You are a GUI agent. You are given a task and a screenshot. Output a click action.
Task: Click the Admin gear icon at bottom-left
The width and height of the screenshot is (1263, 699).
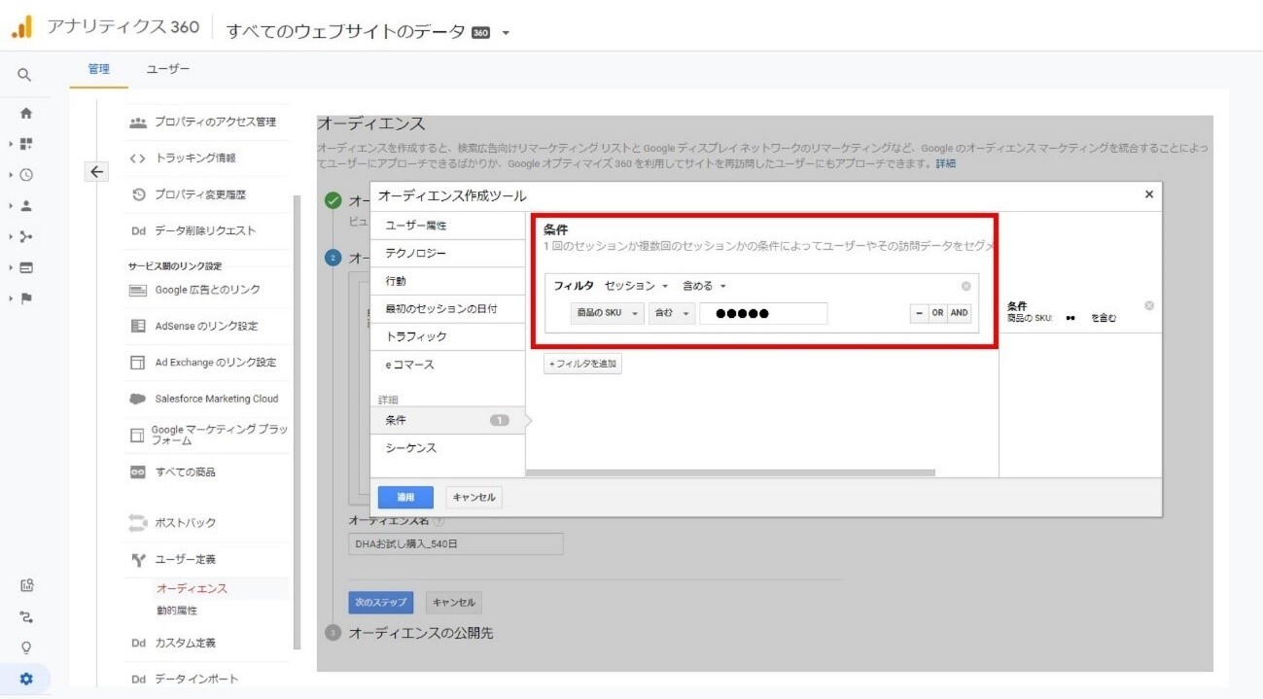(x=26, y=679)
